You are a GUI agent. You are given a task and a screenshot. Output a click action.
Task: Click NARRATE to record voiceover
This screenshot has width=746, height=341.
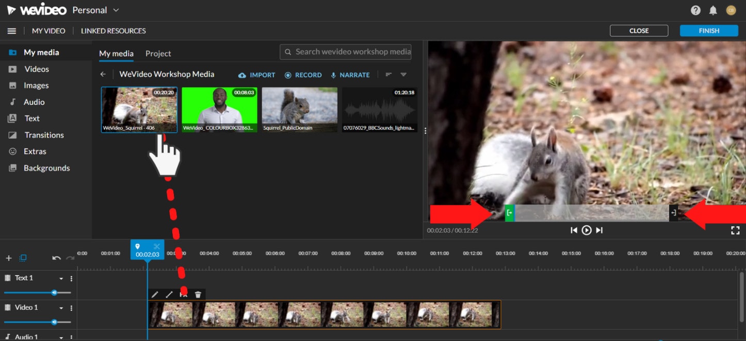pos(350,75)
